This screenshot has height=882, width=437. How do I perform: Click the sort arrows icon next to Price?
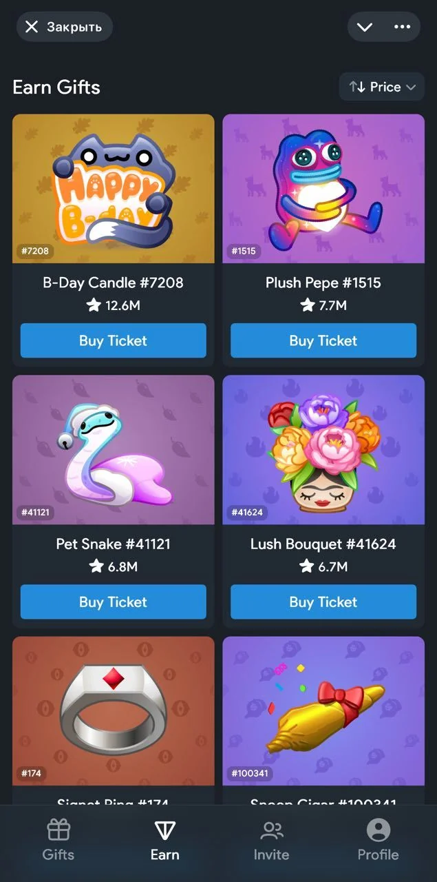356,87
